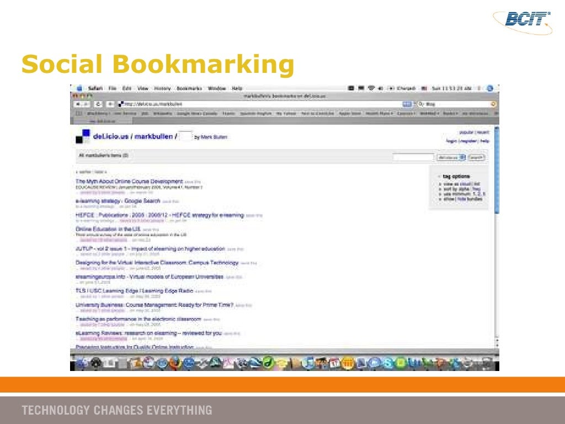Viewport: 565px width, 424px height.
Task: Click the search button
Action: pyautogui.click(x=476, y=157)
